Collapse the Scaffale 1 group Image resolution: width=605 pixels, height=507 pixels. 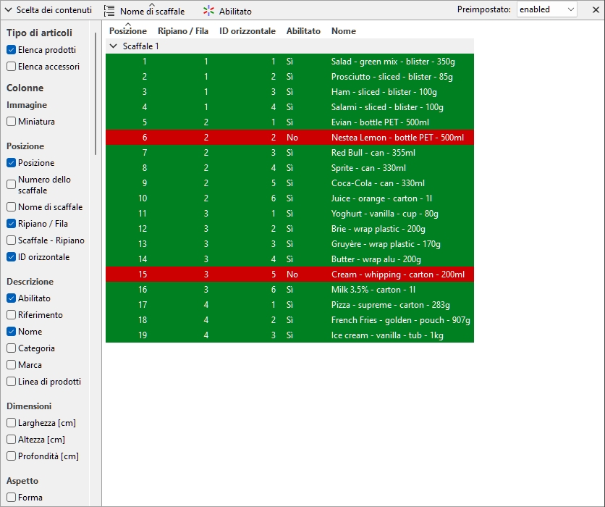click(113, 46)
